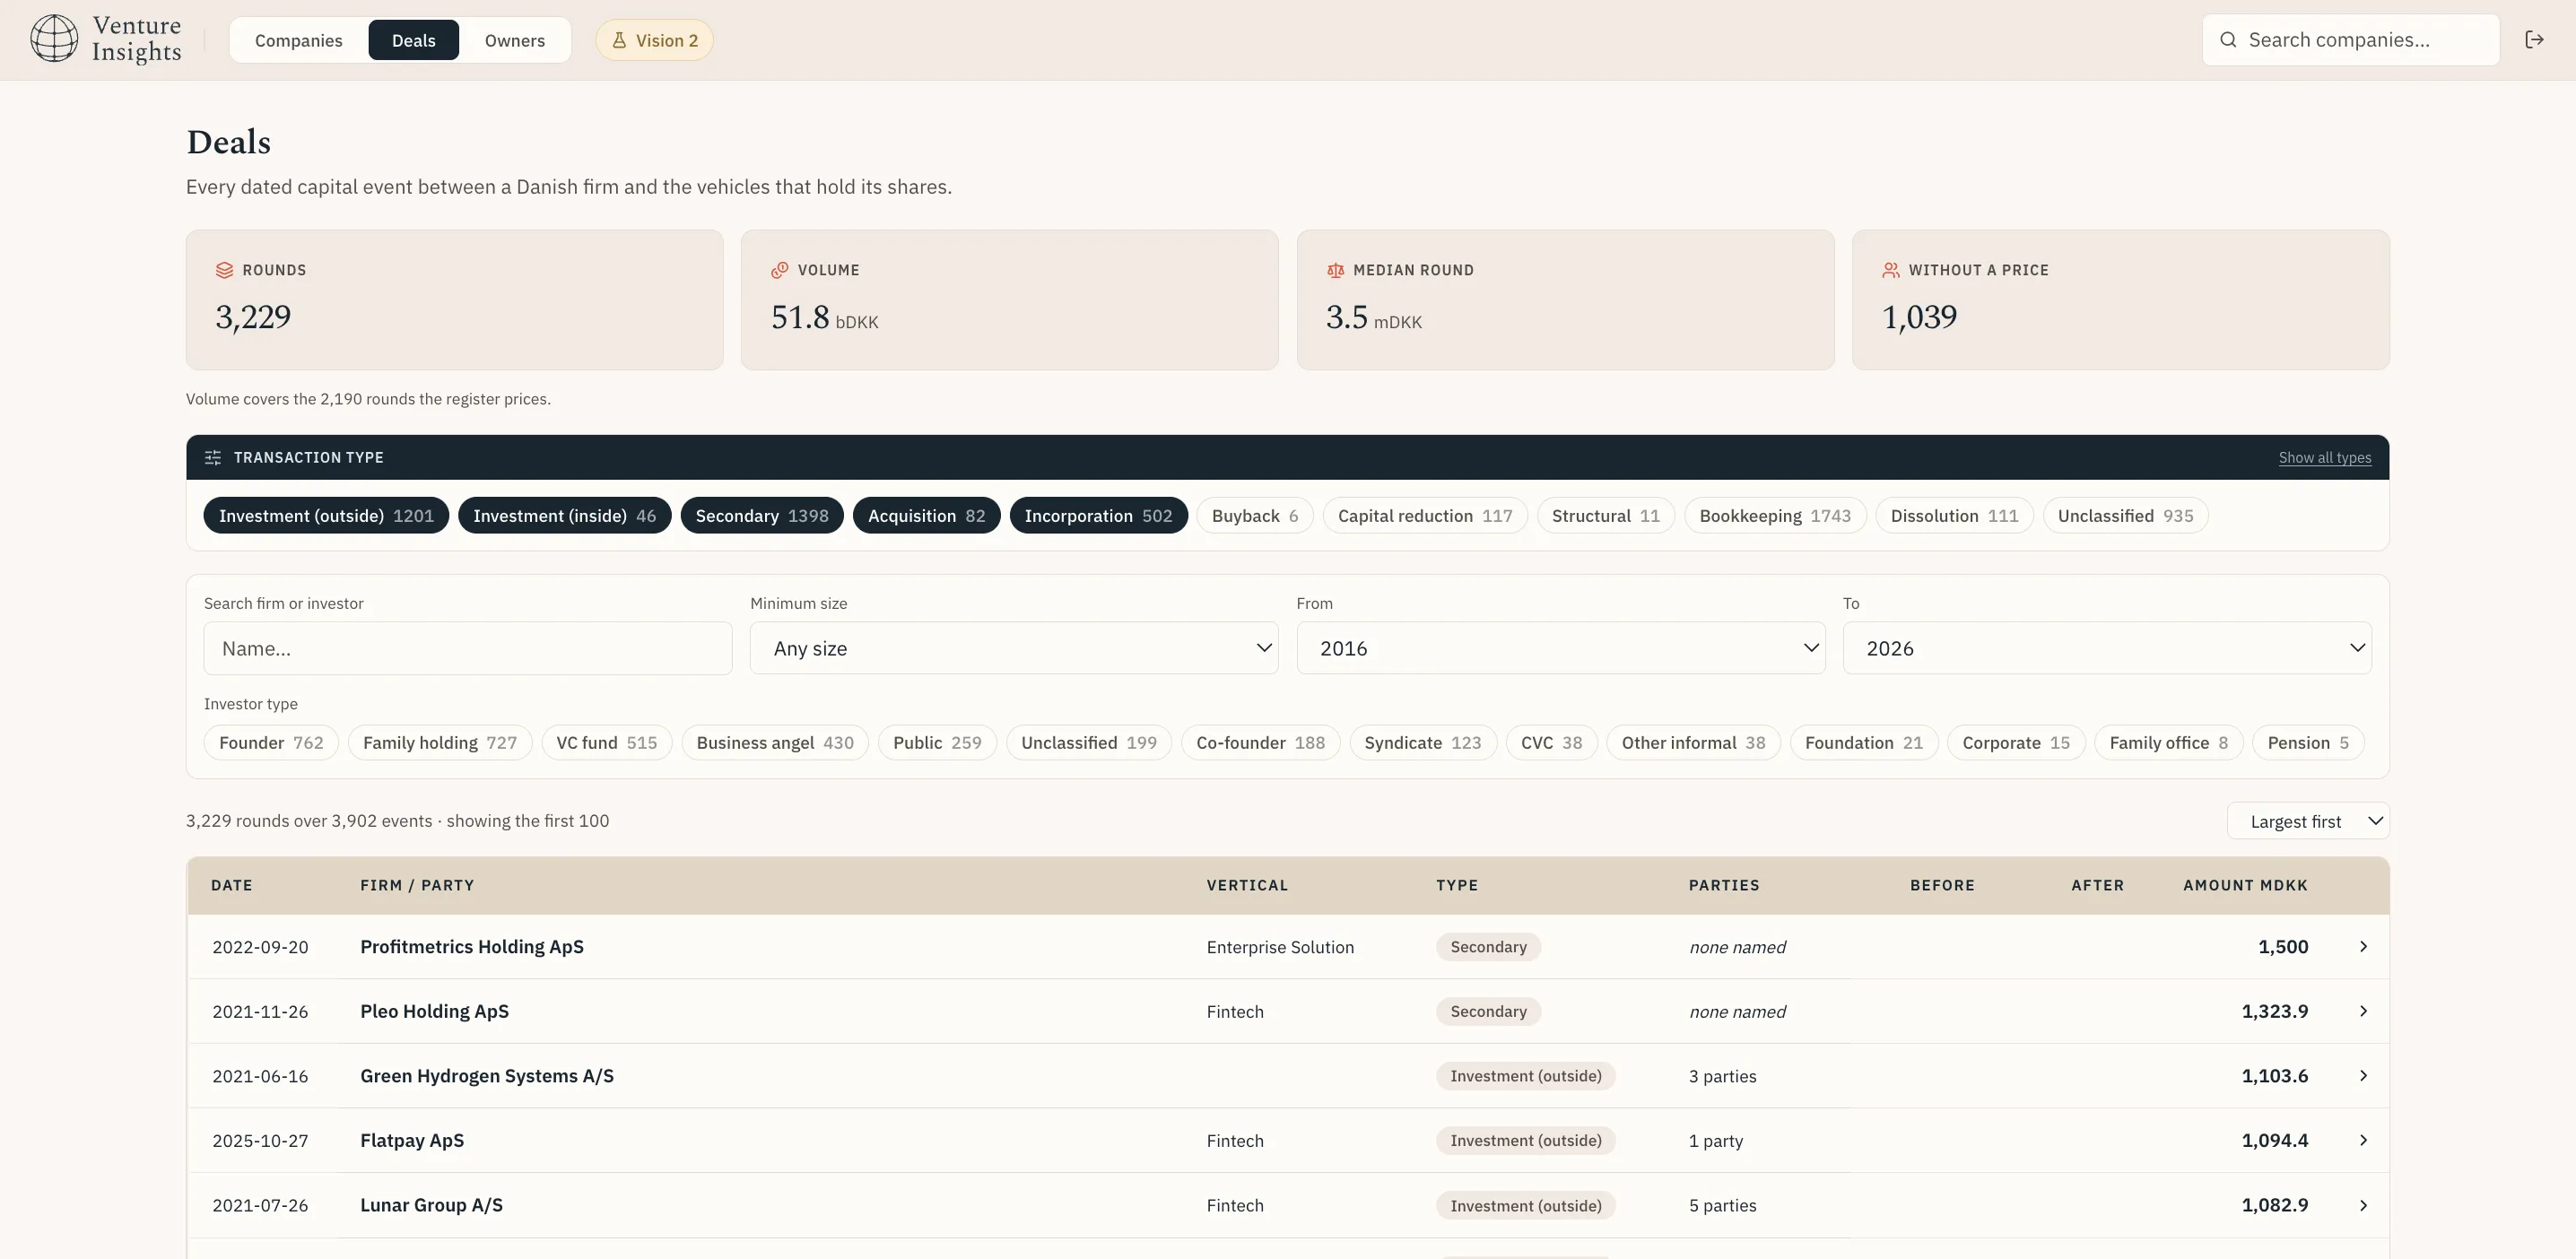Filter by Family holding investor type
The height and width of the screenshot is (1259, 2576).
coord(440,742)
